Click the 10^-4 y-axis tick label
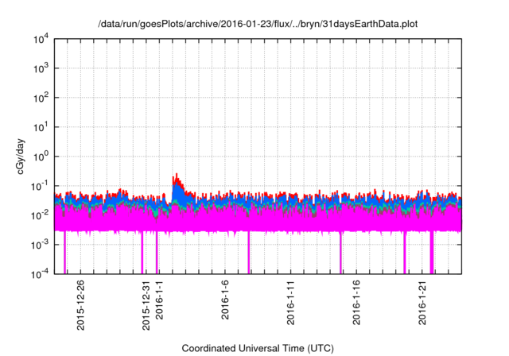 (x=41, y=274)
